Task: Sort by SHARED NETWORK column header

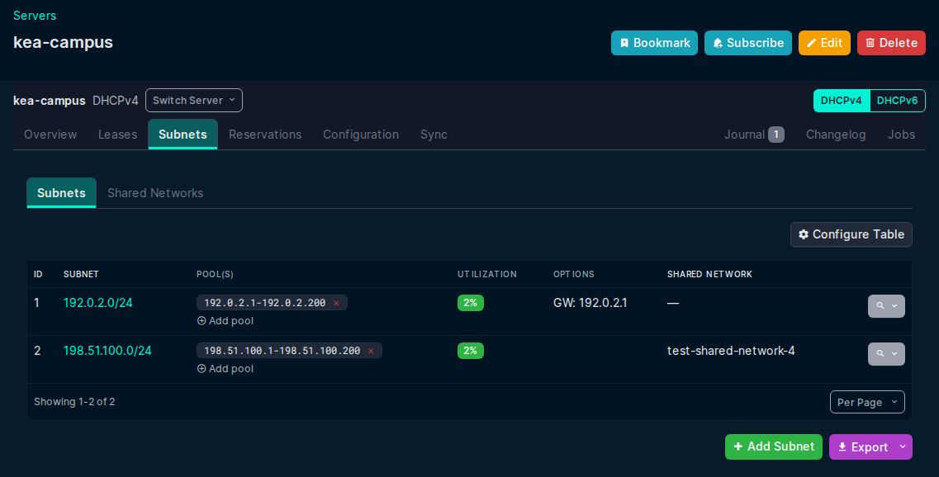Action: click(x=709, y=274)
